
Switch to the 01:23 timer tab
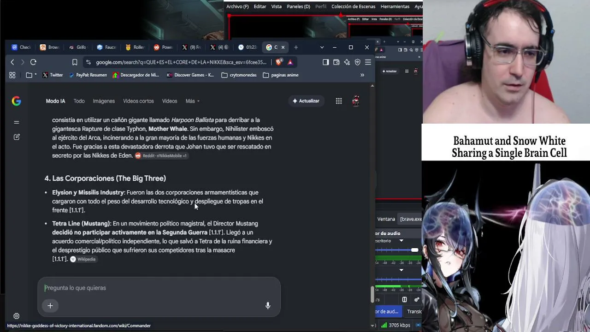pos(248,47)
